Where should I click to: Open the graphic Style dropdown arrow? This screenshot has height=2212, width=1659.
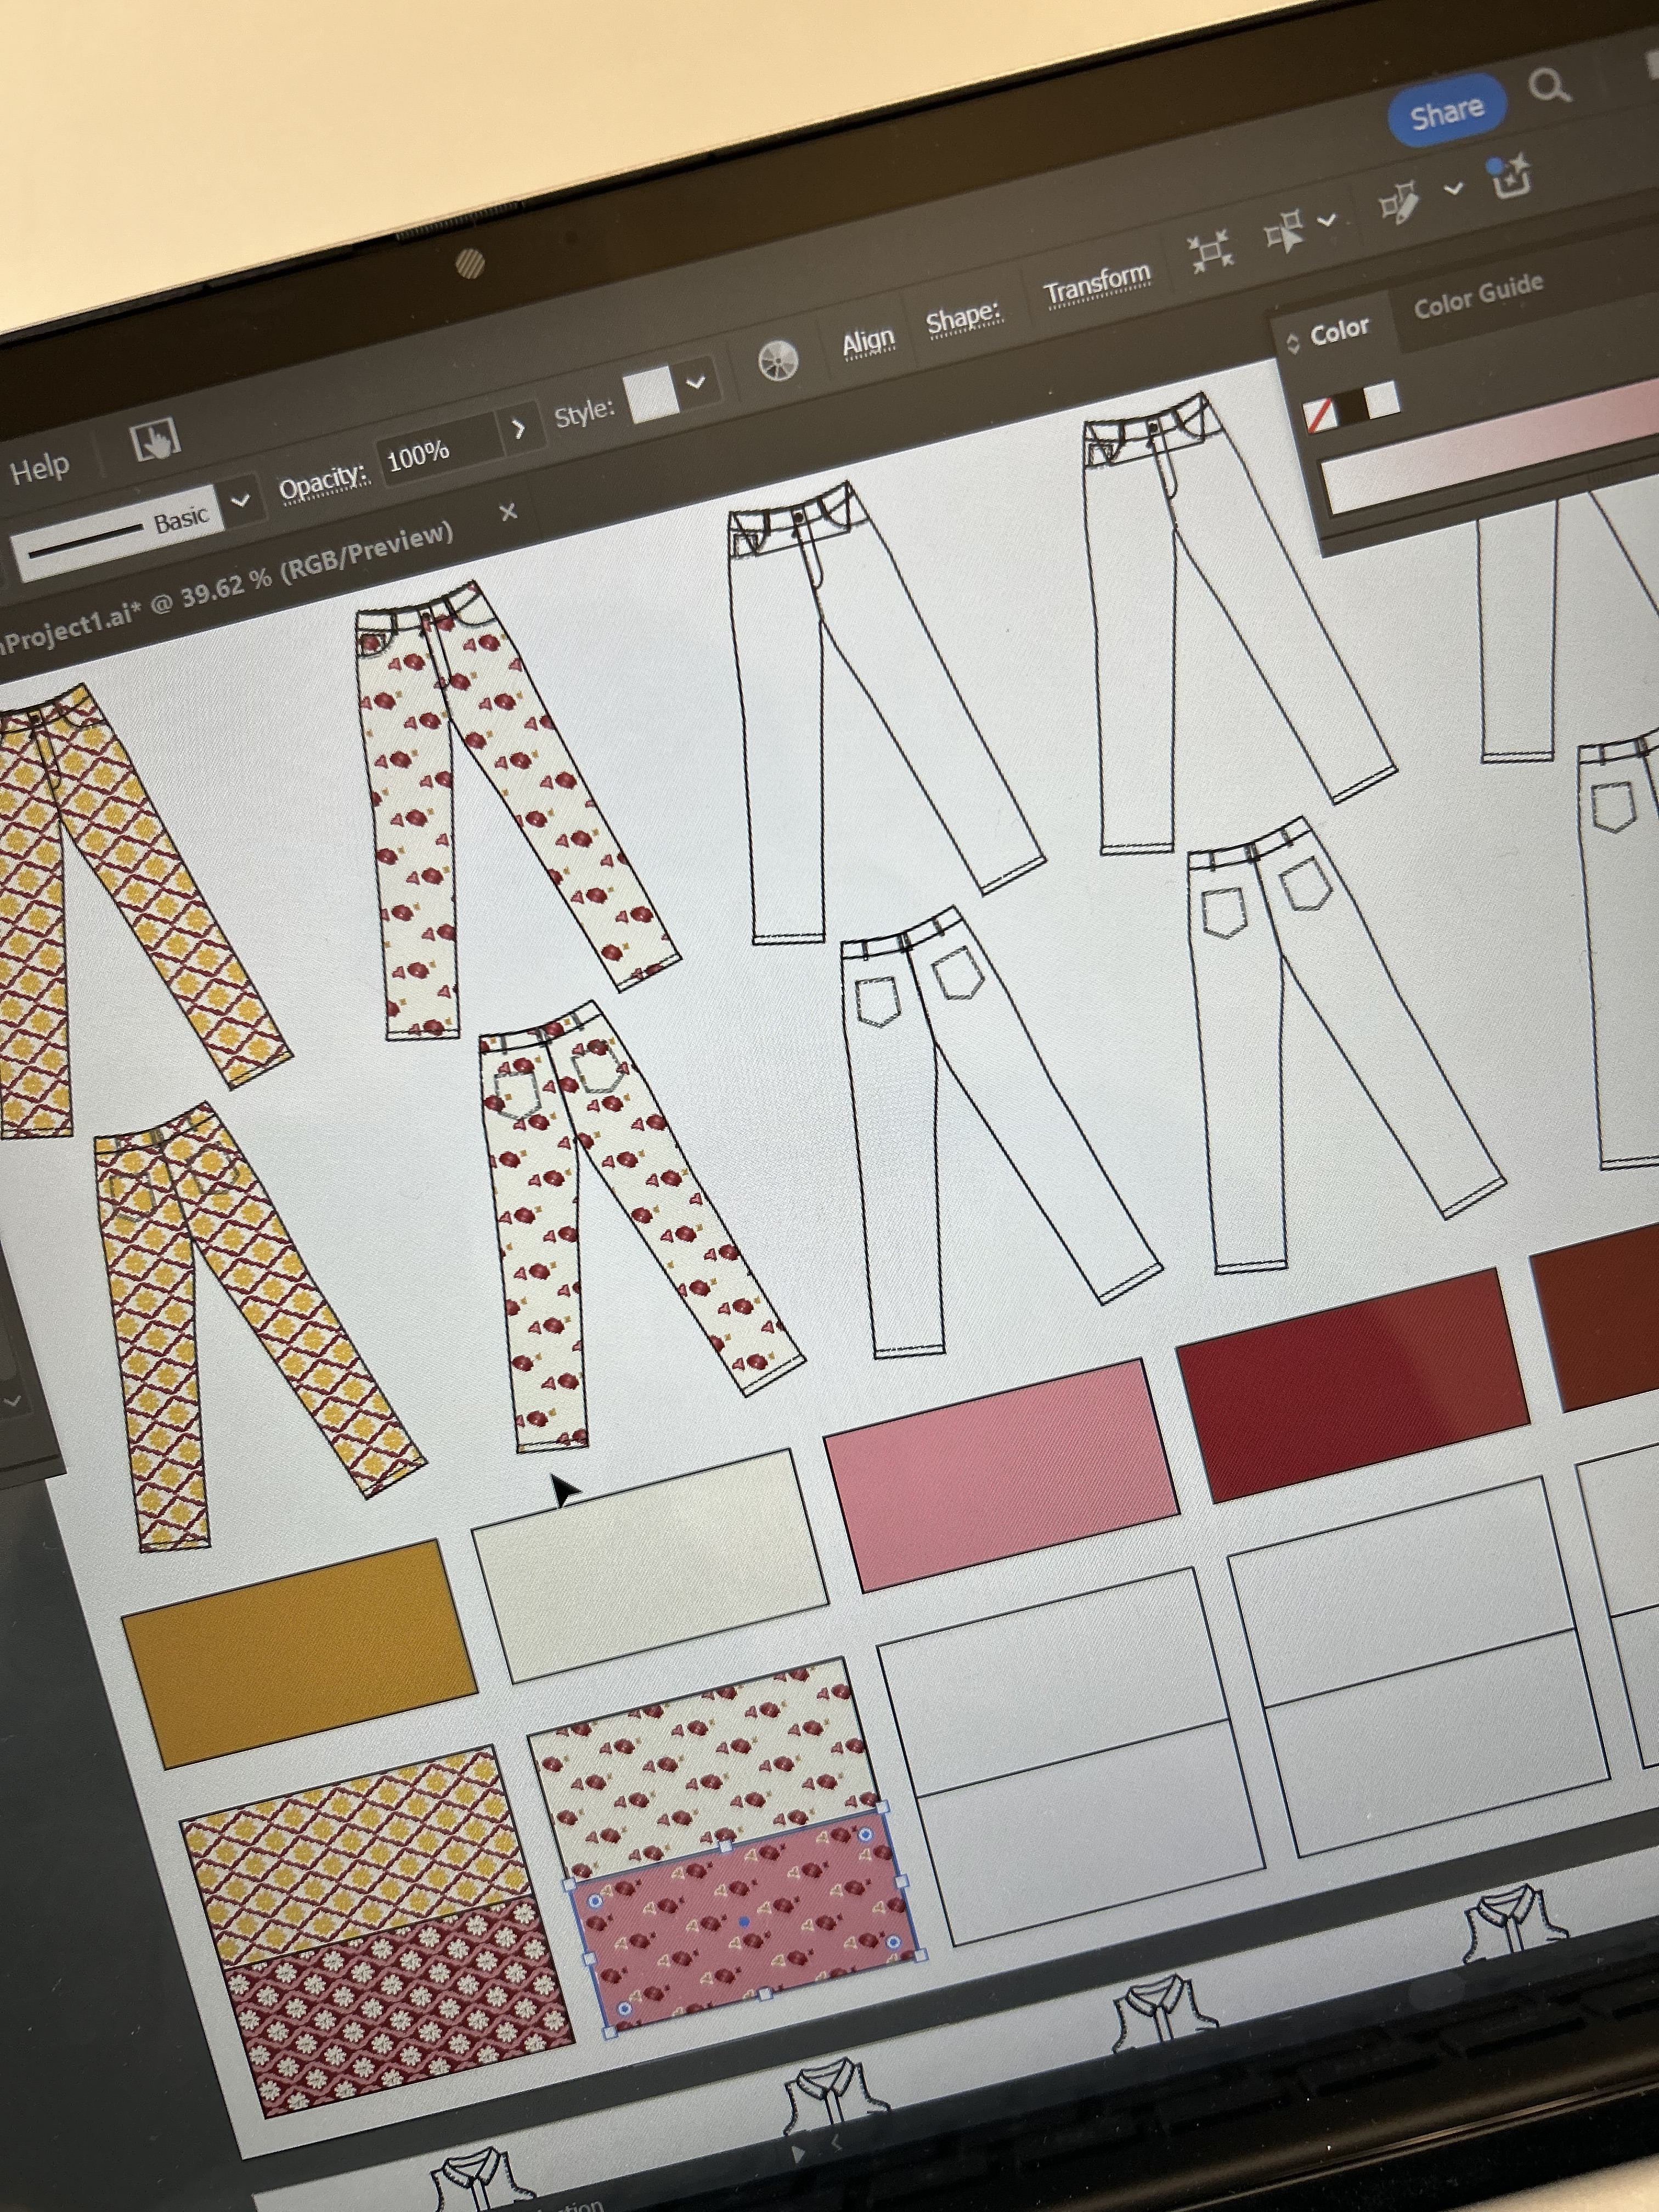tap(696, 382)
